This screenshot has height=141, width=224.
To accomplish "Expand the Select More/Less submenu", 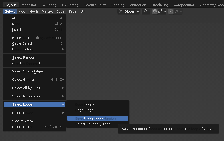I will click(35, 96).
